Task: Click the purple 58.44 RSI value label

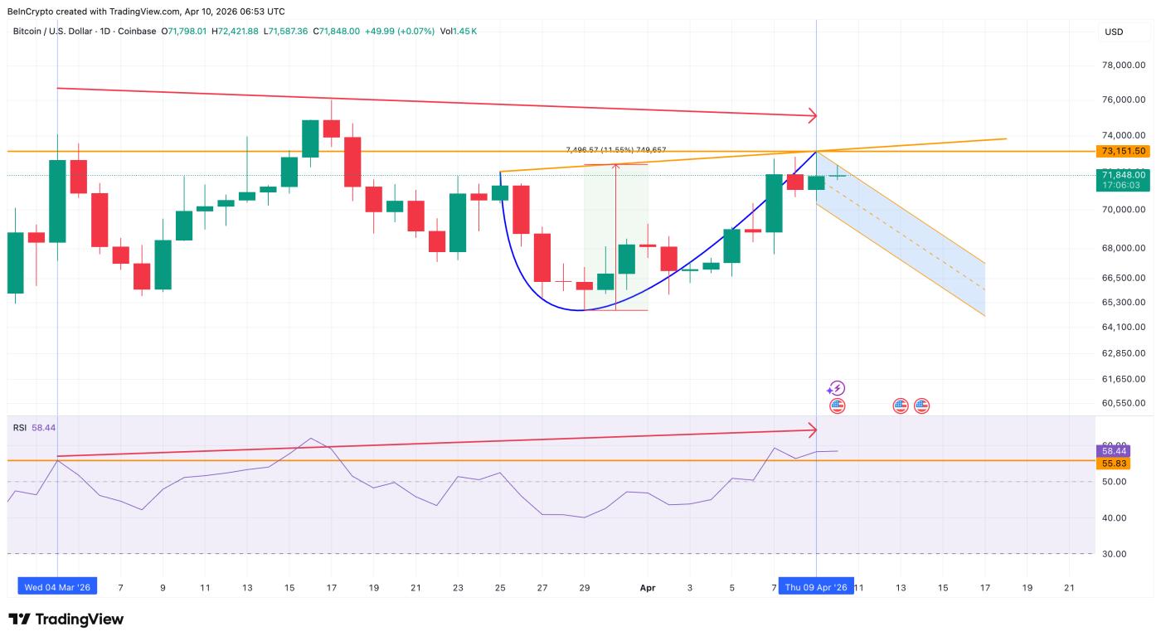Action: click(1112, 451)
